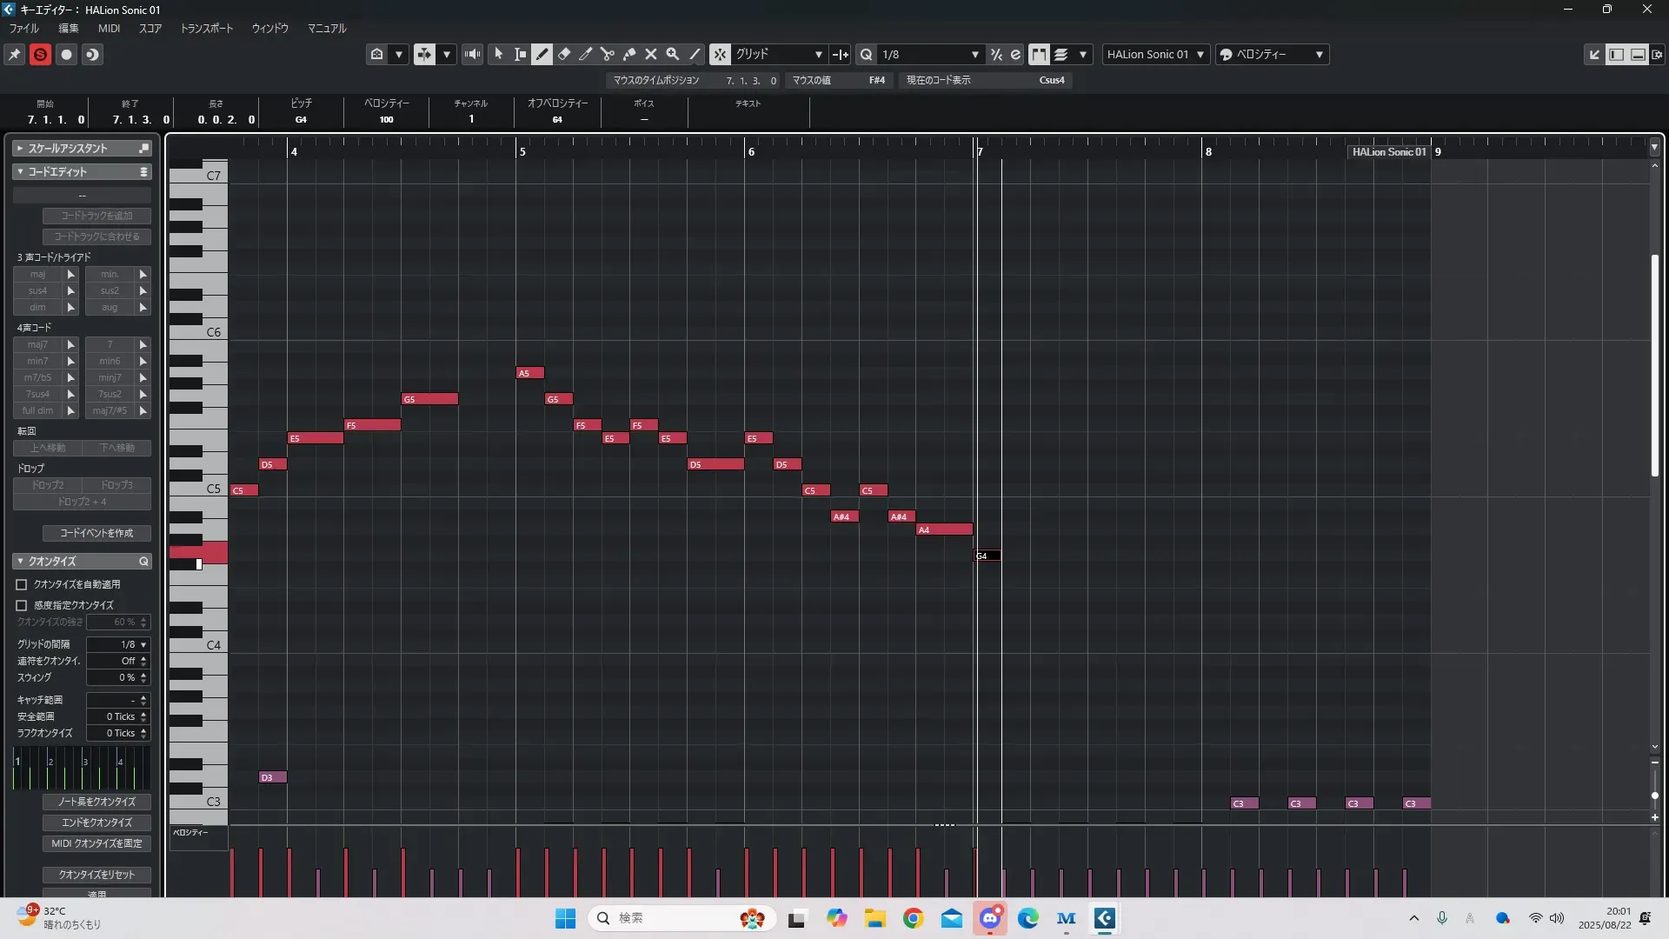Select the Erase tool
The image size is (1669, 939).
click(564, 54)
